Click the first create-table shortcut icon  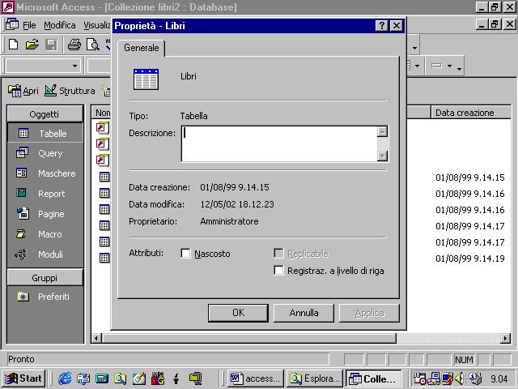[x=103, y=128]
